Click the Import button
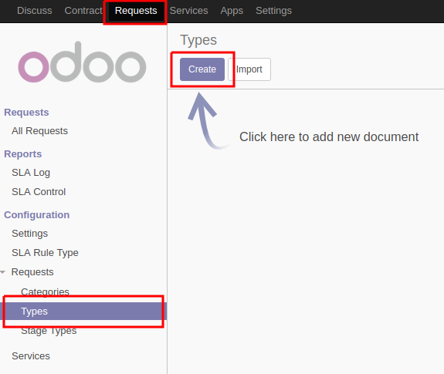This screenshot has height=374, width=444. click(249, 69)
